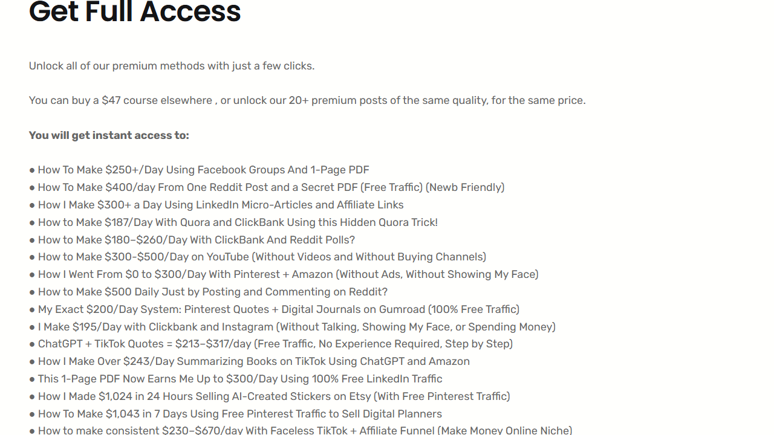
Task: Open the $400/day One Reddit Post item
Action: [x=267, y=187]
